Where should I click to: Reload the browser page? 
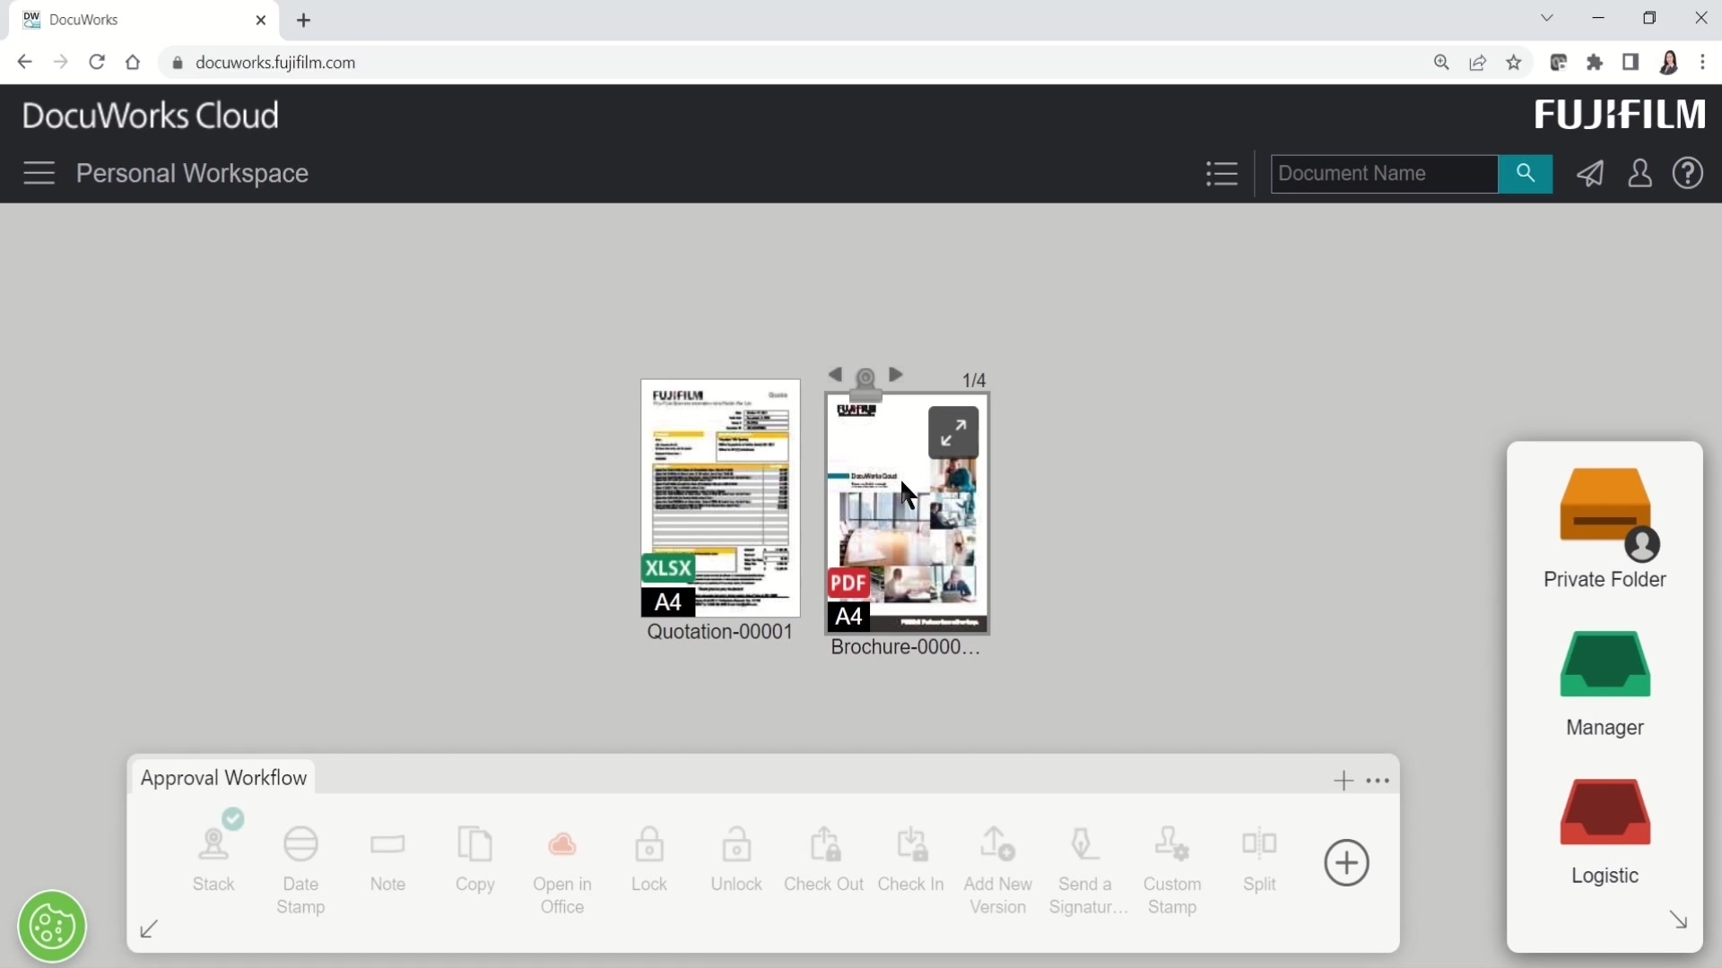97,63
